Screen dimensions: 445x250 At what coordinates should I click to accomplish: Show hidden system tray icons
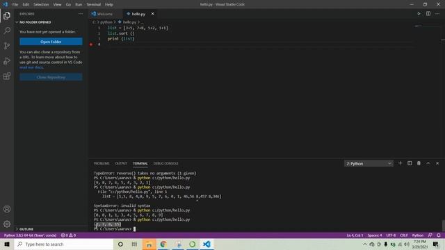pyautogui.click(x=364, y=244)
